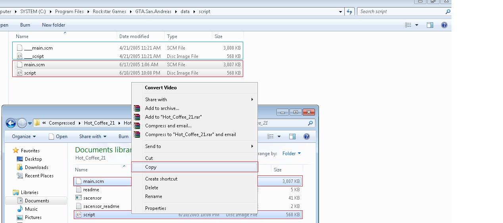
Task: Select Documents library in navigation pane
Action: tap(37, 201)
